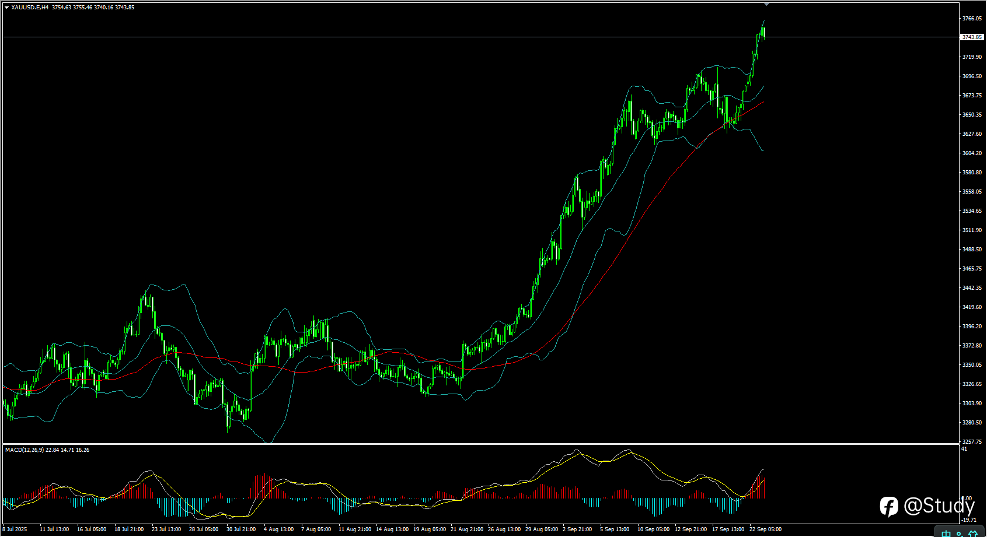Image resolution: width=987 pixels, height=537 pixels.
Task: Click the 3719.90 price scale label
Action: pyautogui.click(x=972, y=57)
